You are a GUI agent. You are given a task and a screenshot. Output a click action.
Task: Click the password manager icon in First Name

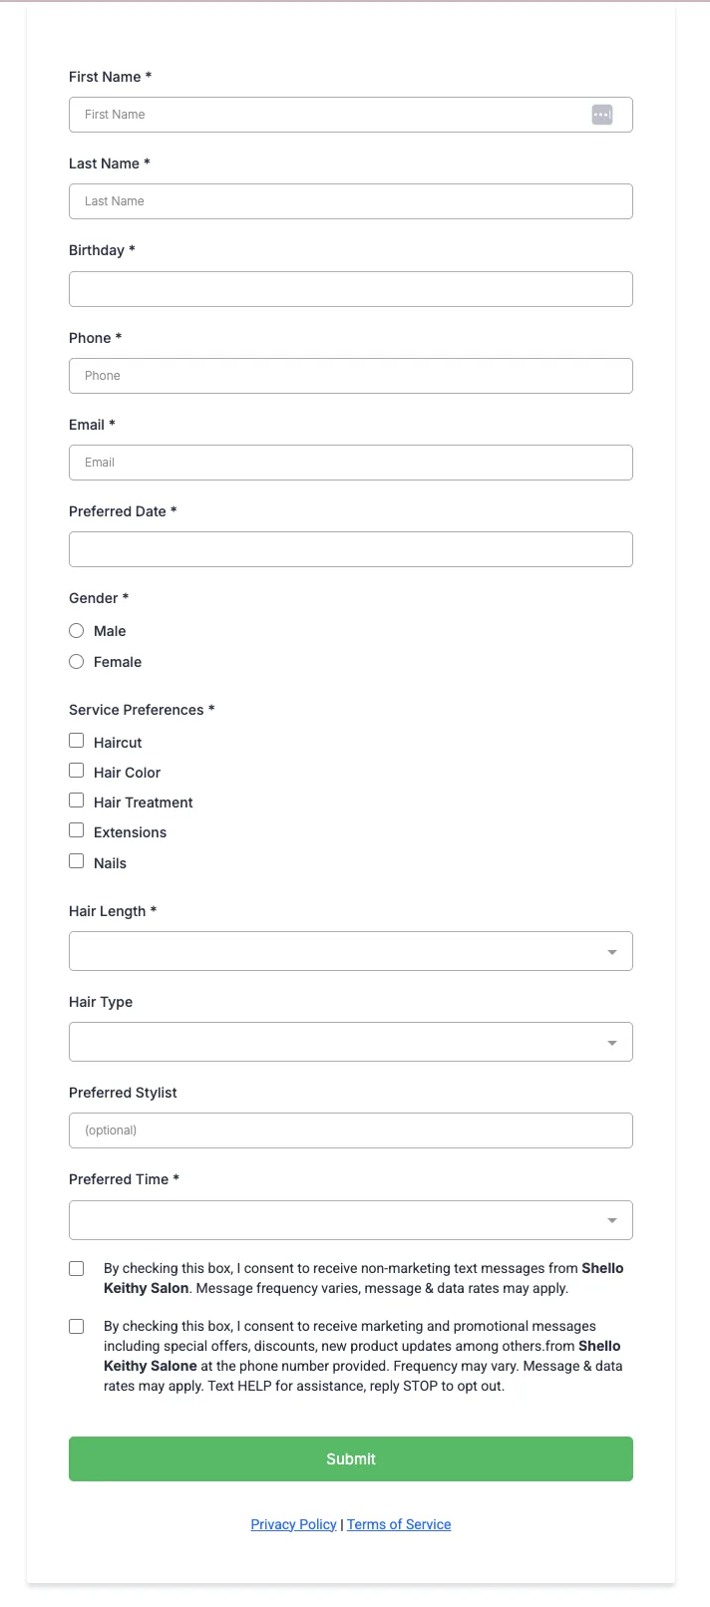point(601,115)
